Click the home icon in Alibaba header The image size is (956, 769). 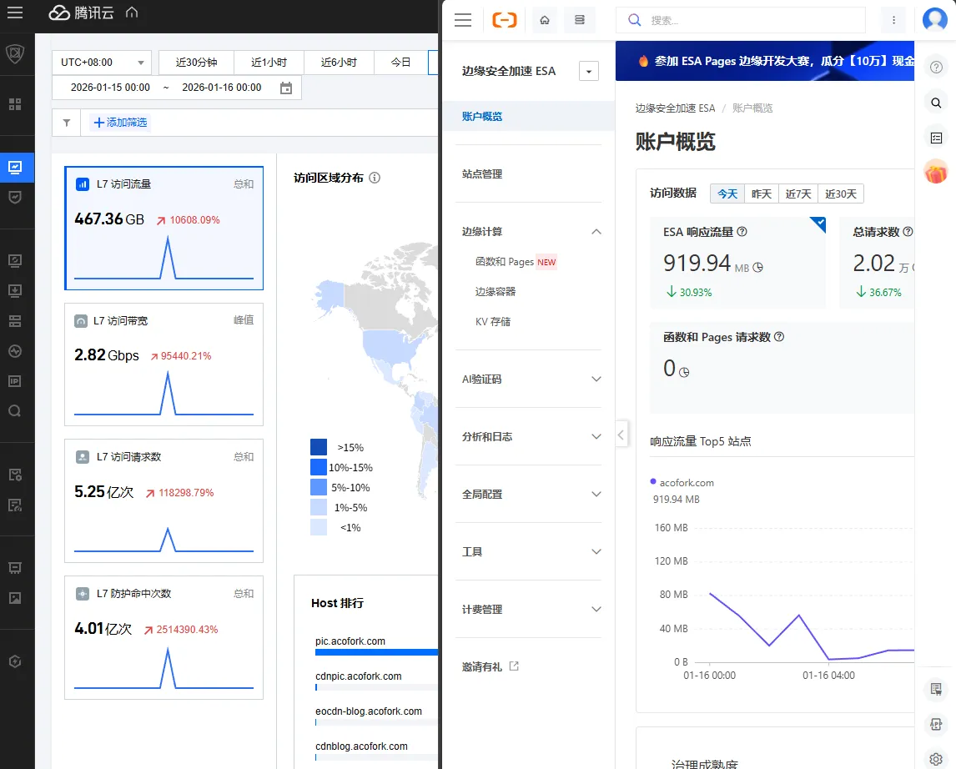coord(545,20)
